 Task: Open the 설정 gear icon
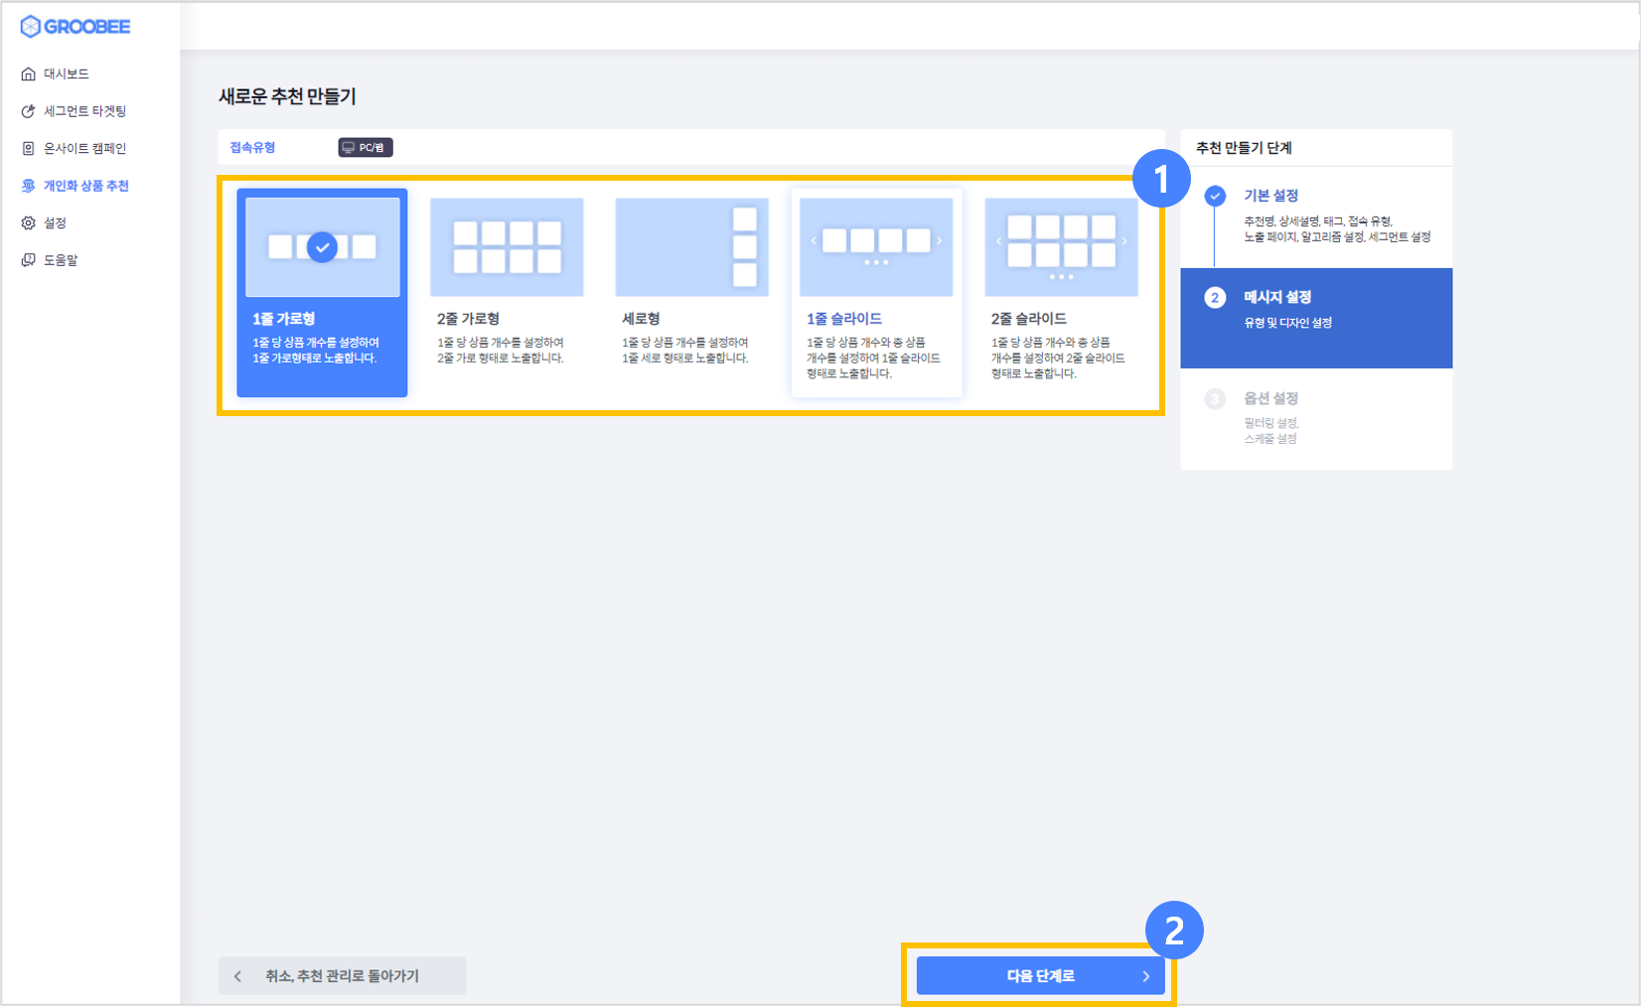click(x=28, y=222)
